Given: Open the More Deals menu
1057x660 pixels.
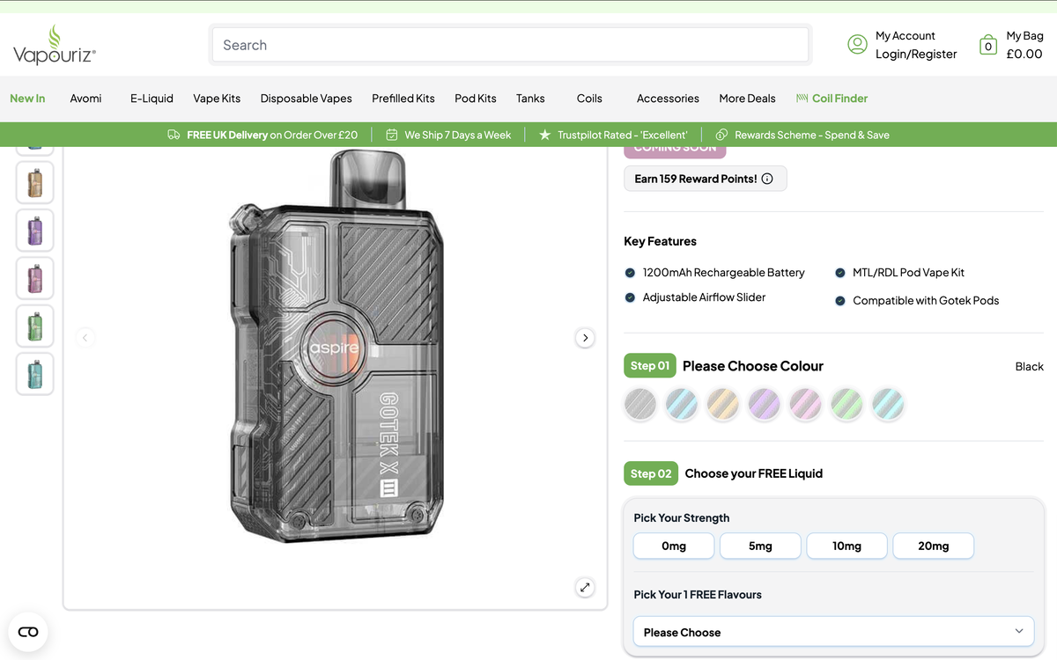Looking at the screenshot, I should tap(747, 99).
